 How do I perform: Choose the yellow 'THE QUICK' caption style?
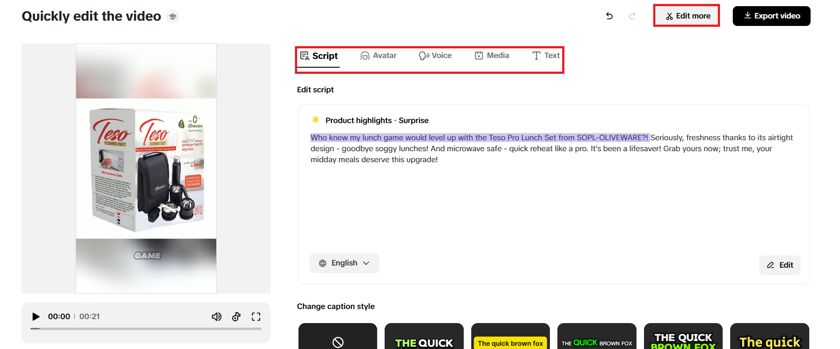(x=424, y=336)
